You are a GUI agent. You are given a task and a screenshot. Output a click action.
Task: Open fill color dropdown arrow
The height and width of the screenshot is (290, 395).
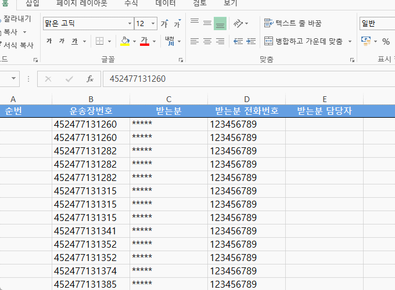point(134,41)
